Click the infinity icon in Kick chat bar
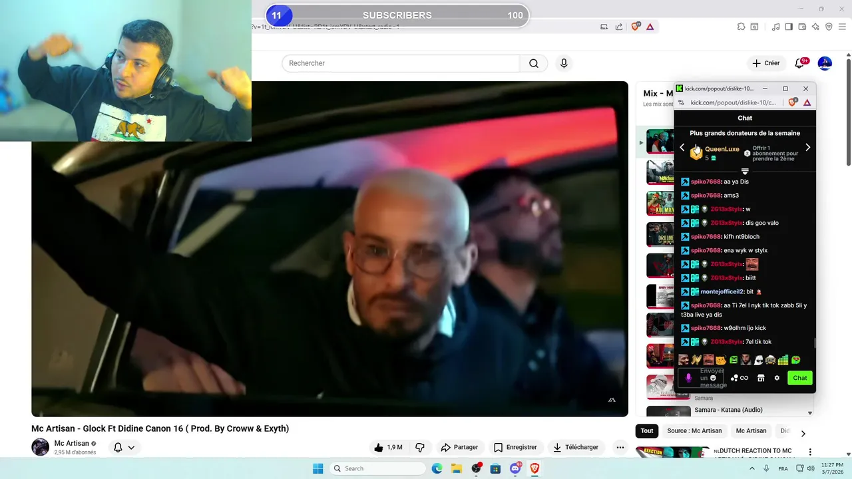Viewport: 852px width, 479px height. point(744,378)
